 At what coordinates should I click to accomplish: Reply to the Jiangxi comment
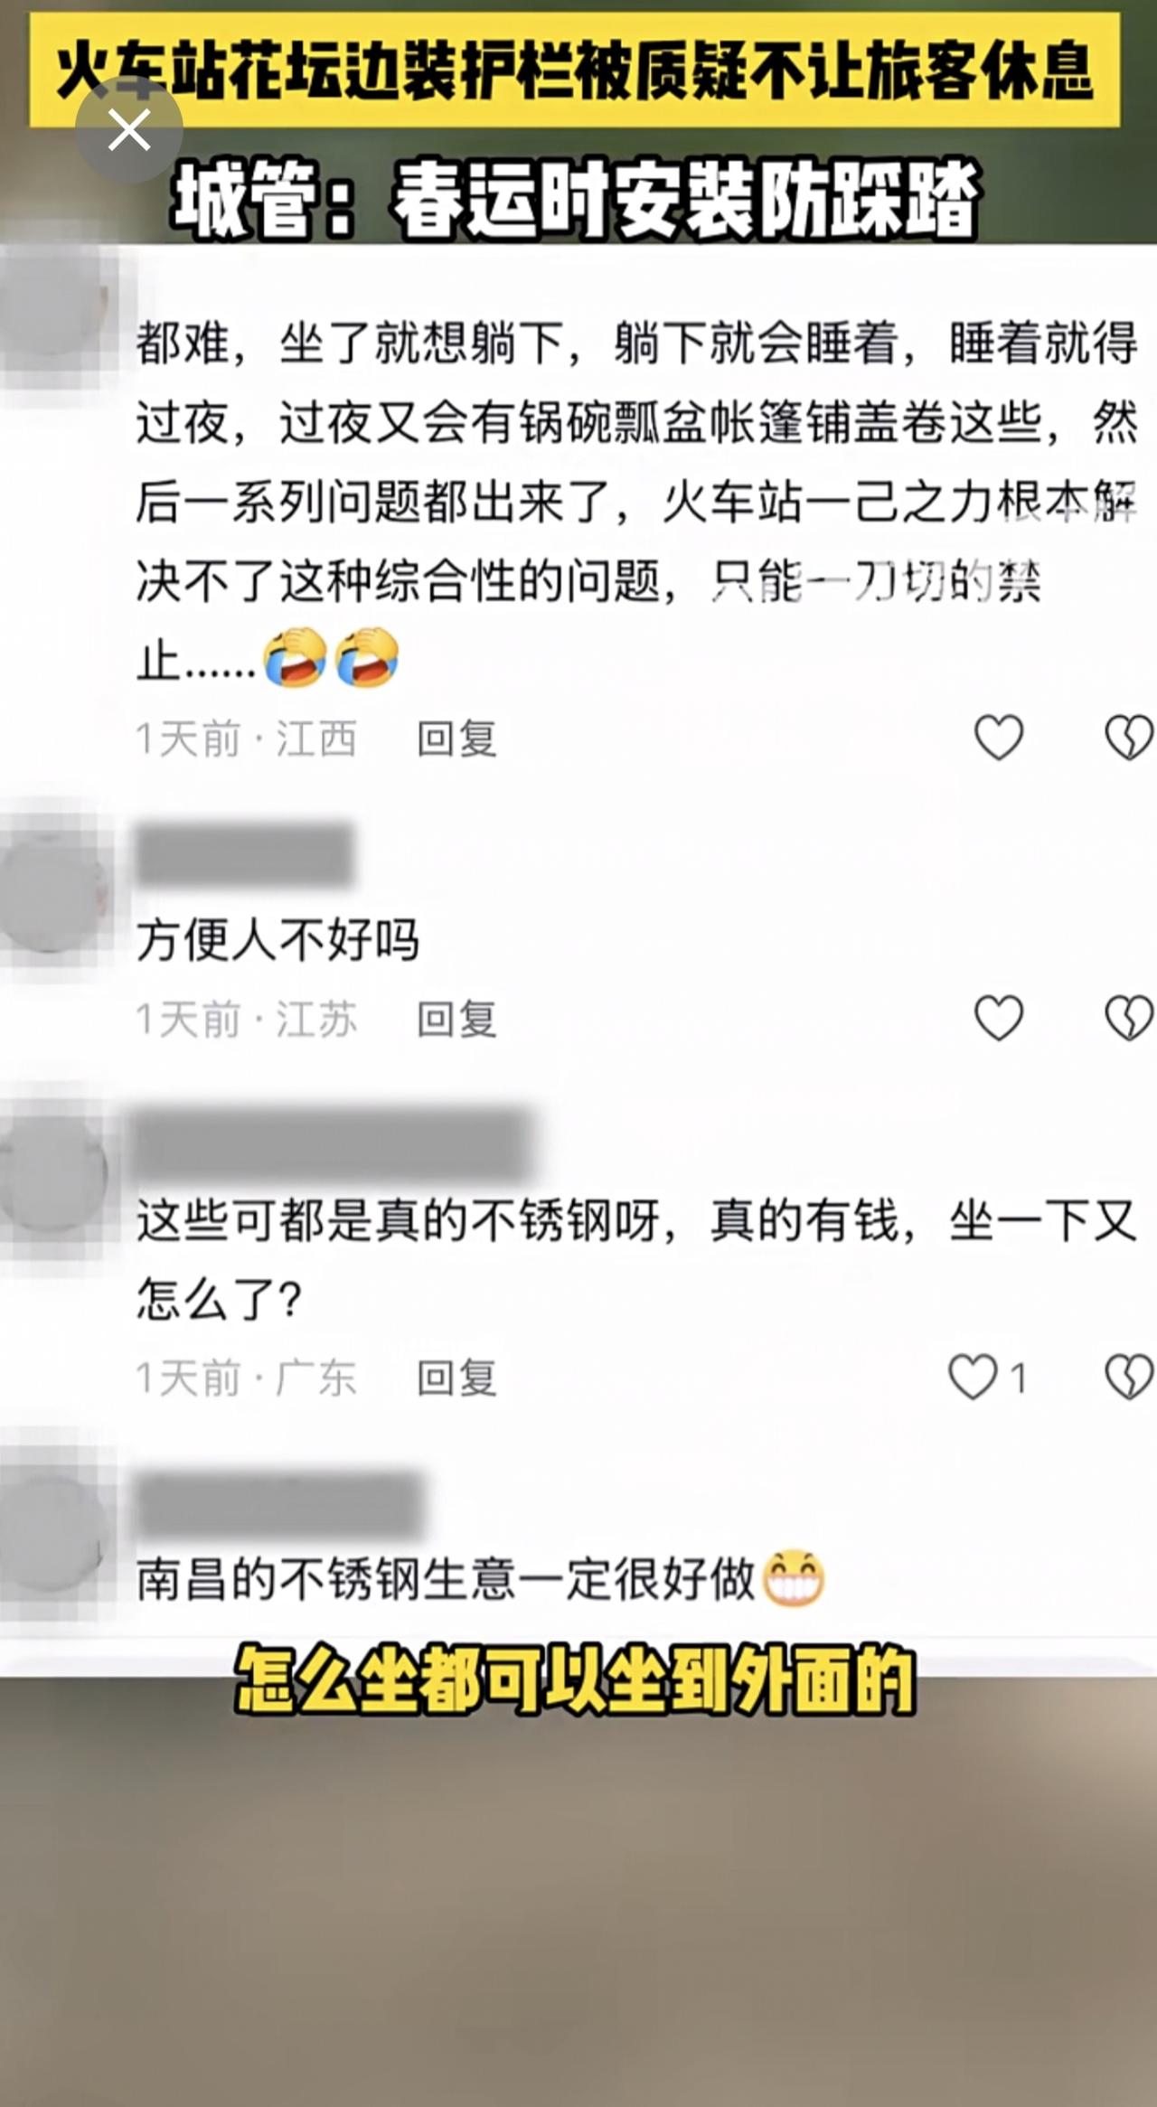[x=456, y=738]
